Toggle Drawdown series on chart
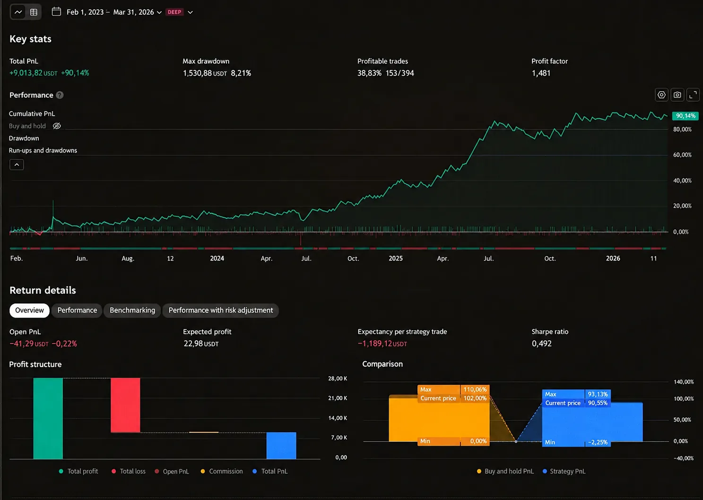703x500 pixels. [24, 138]
